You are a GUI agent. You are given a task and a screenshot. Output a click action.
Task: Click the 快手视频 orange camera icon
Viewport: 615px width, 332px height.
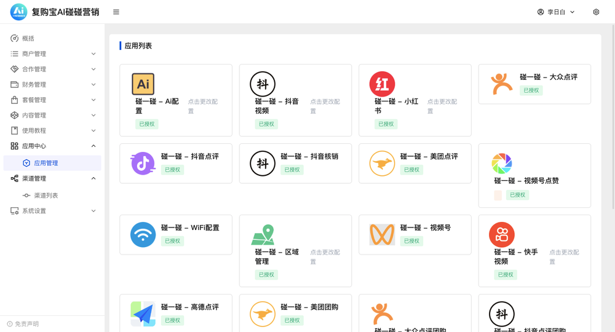(502, 235)
